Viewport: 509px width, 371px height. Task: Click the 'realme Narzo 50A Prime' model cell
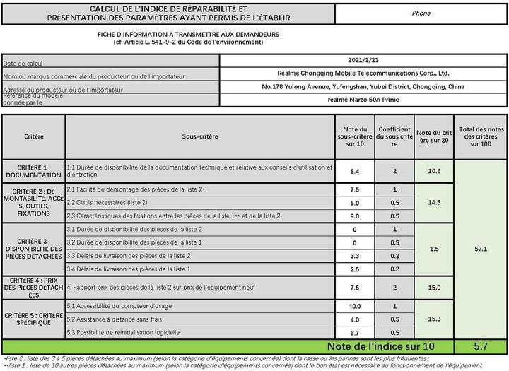click(x=363, y=101)
